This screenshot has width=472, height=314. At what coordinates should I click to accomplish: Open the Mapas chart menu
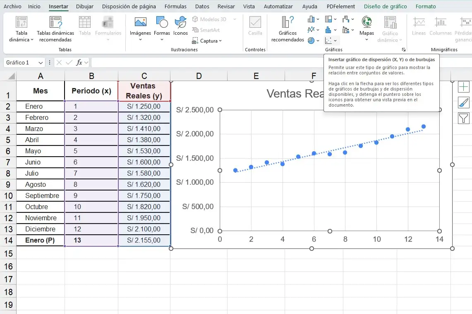point(367,28)
